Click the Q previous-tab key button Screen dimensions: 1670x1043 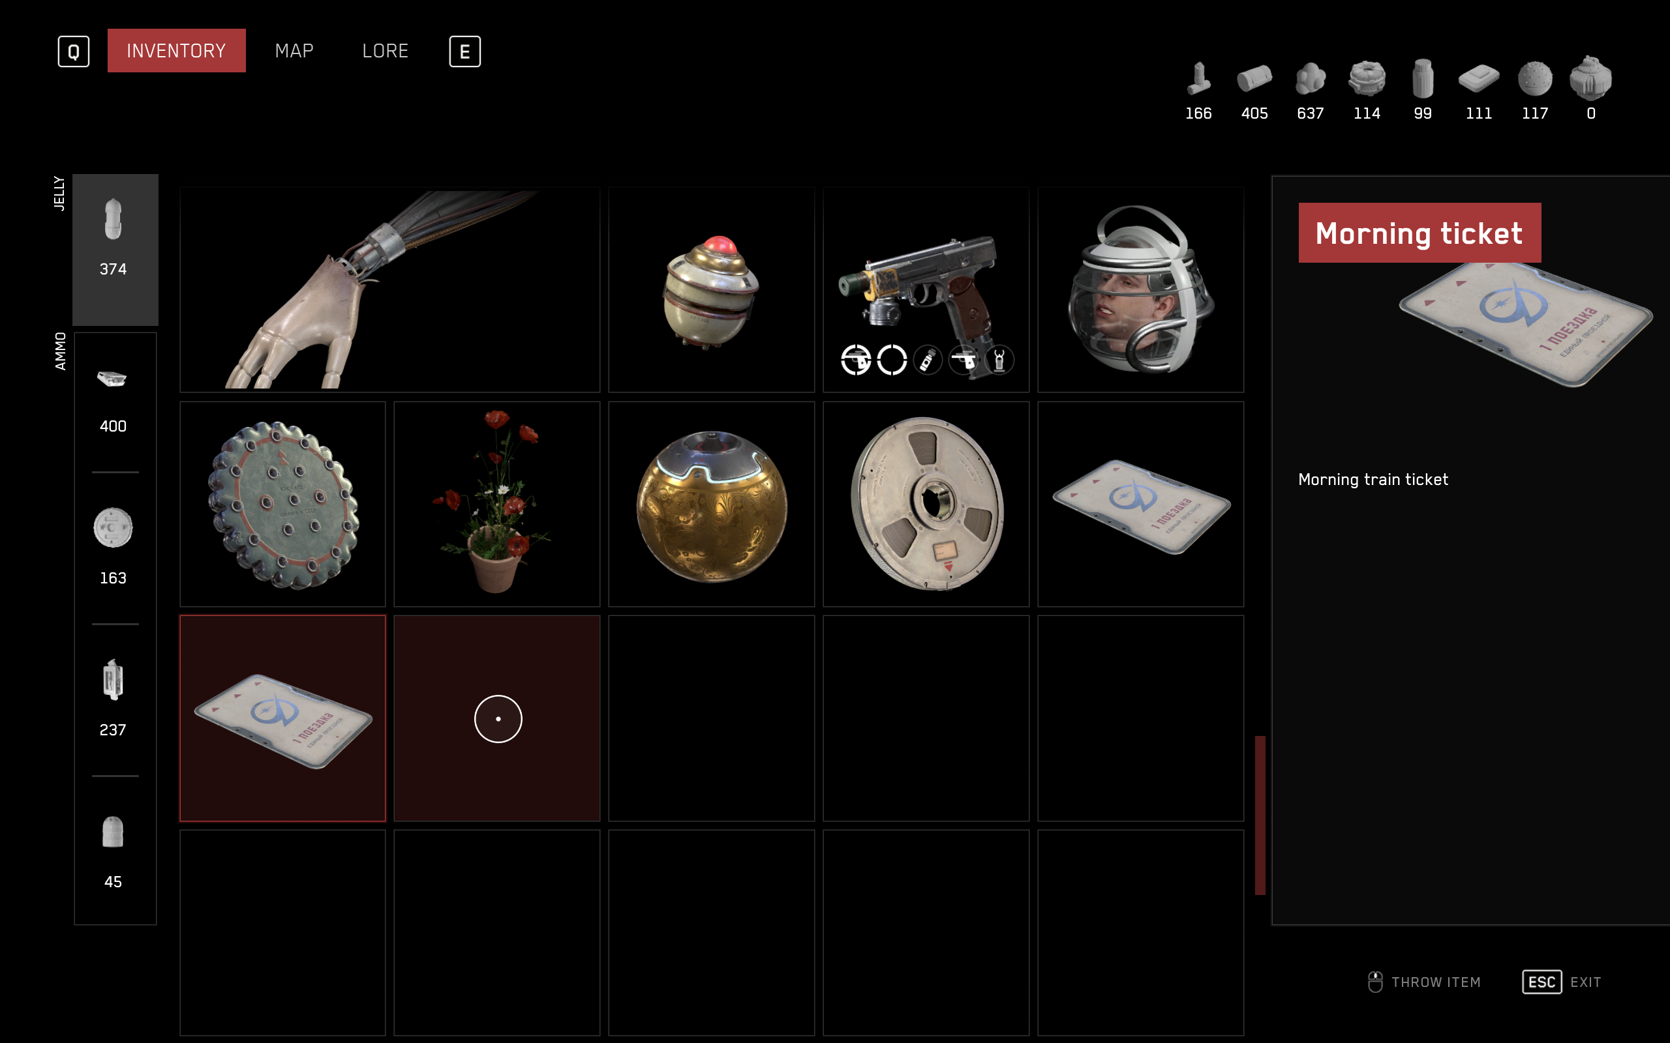click(x=73, y=51)
